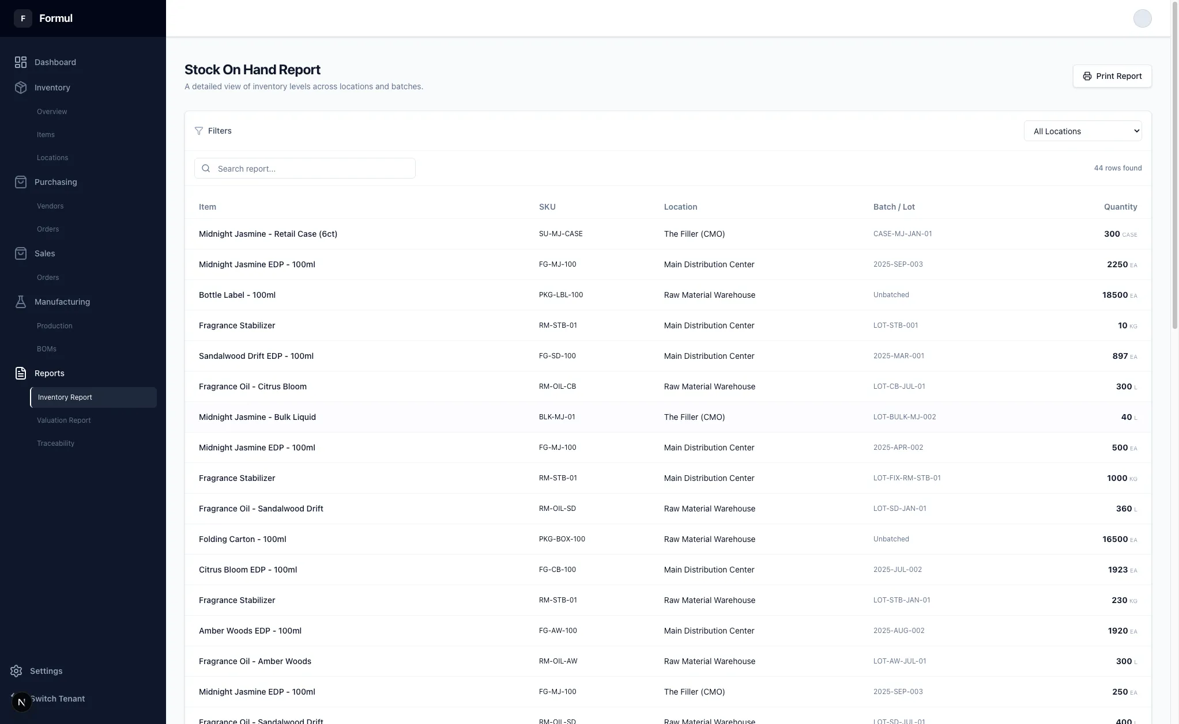Open Settings via the gear icon
This screenshot has width=1179, height=724.
click(x=16, y=671)
